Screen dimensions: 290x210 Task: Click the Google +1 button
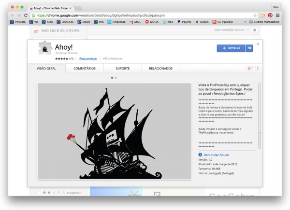[250, 69]
